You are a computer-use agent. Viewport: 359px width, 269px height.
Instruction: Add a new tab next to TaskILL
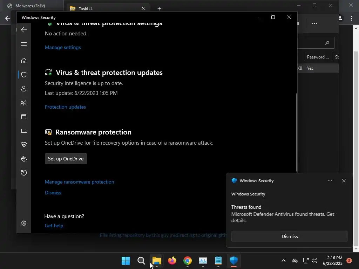tap(160, 9)
